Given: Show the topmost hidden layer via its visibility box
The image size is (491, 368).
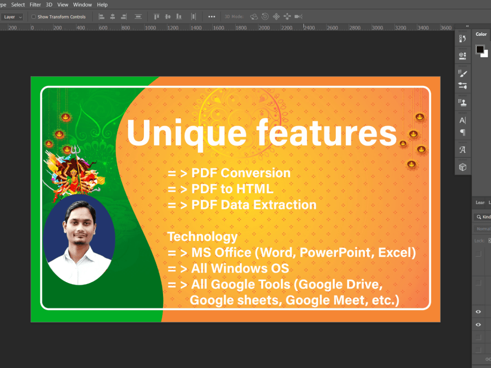Looking at the screenshot, I should (478, 254).
